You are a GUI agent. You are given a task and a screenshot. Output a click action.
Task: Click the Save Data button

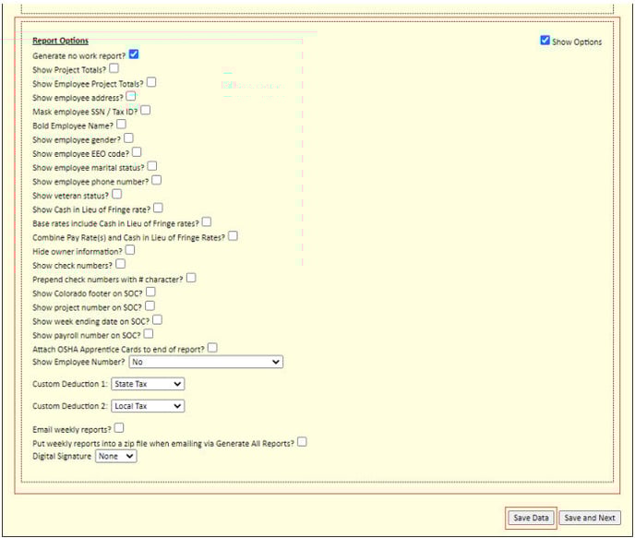click(531, 518)
